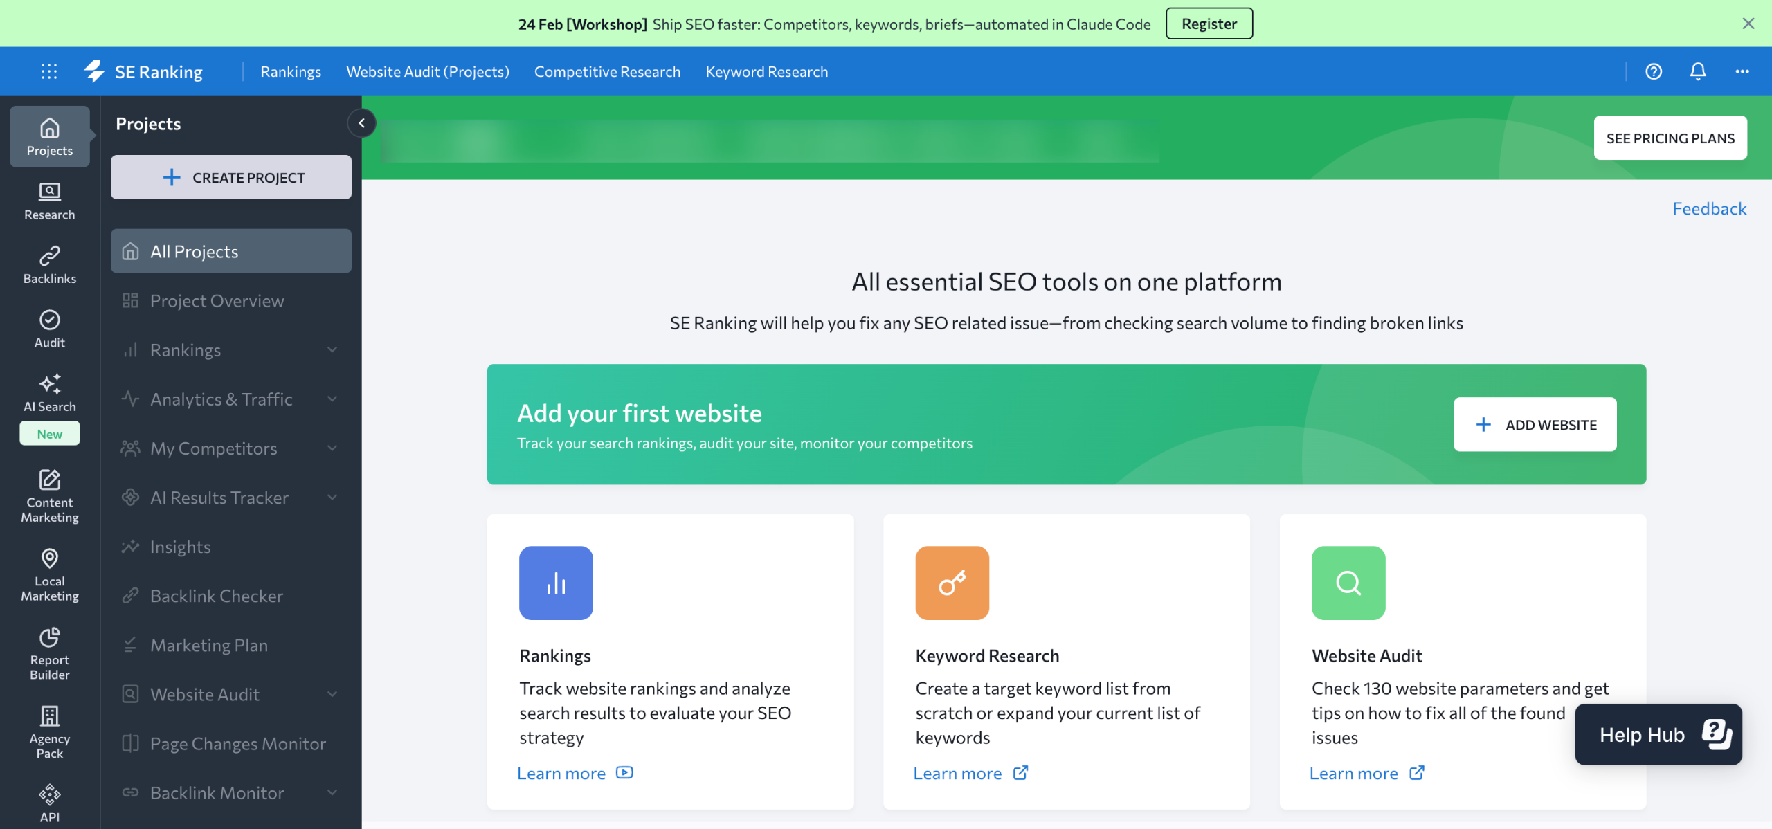Click the help question mark icon
The width and height of the screenshot is (1772, 829).
(1654, 71)
